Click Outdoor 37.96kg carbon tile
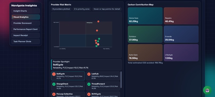 [x=145, y=34]
